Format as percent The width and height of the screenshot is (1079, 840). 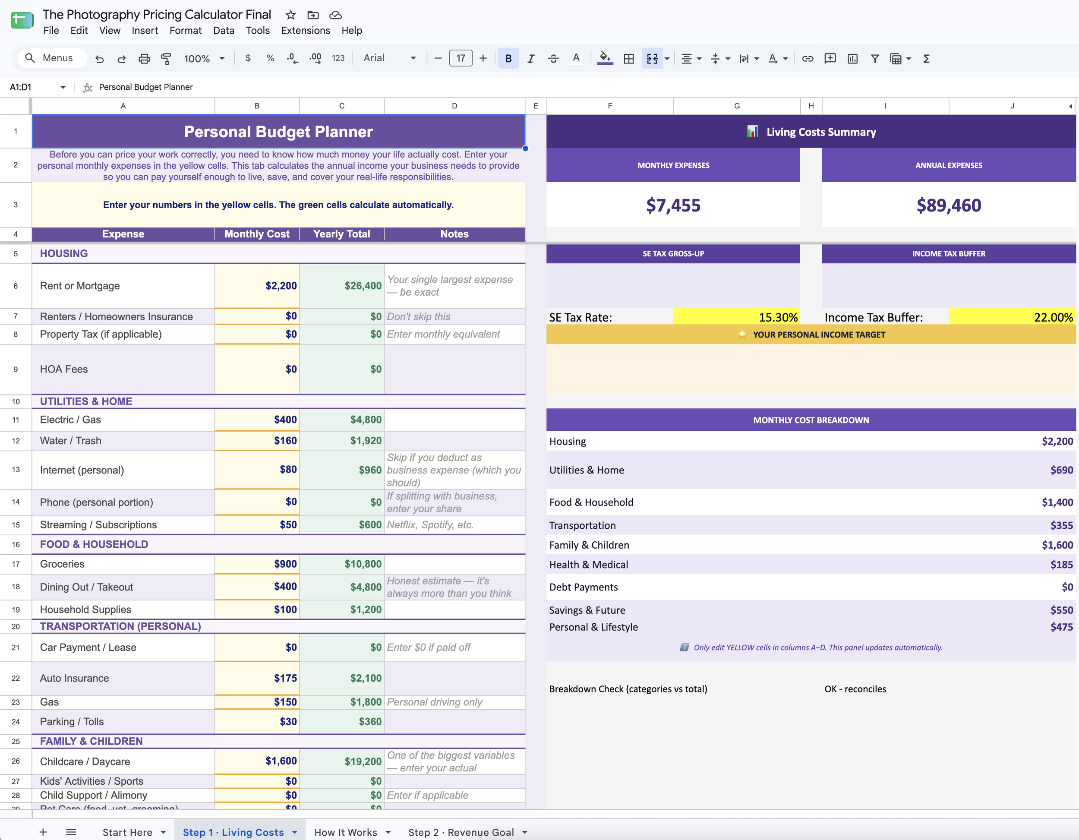coord(270,58)
